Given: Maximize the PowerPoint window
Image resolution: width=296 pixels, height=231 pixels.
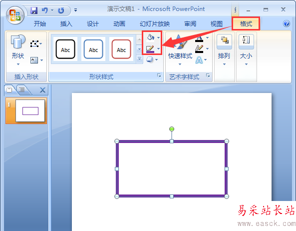Looking at the screenshot, I should (266, 9).
